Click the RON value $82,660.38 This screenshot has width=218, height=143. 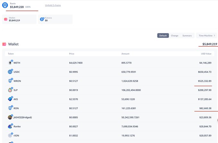(205, 108)
